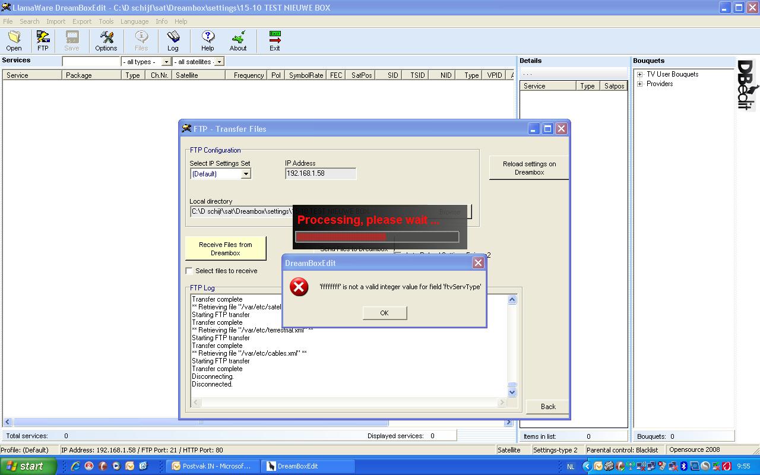
Task: Sort by the Frequency column header
Action: [x=246, y=75]
